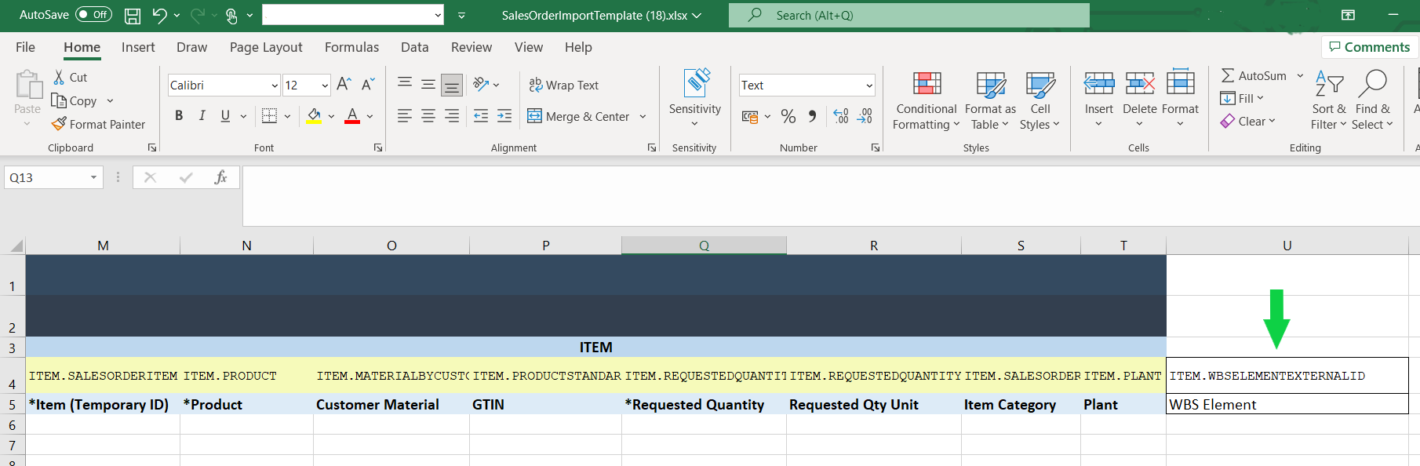This screenshot has height=466, width=1420.
Task: Click the formula bar input area
Action: [x=830, y=195]
